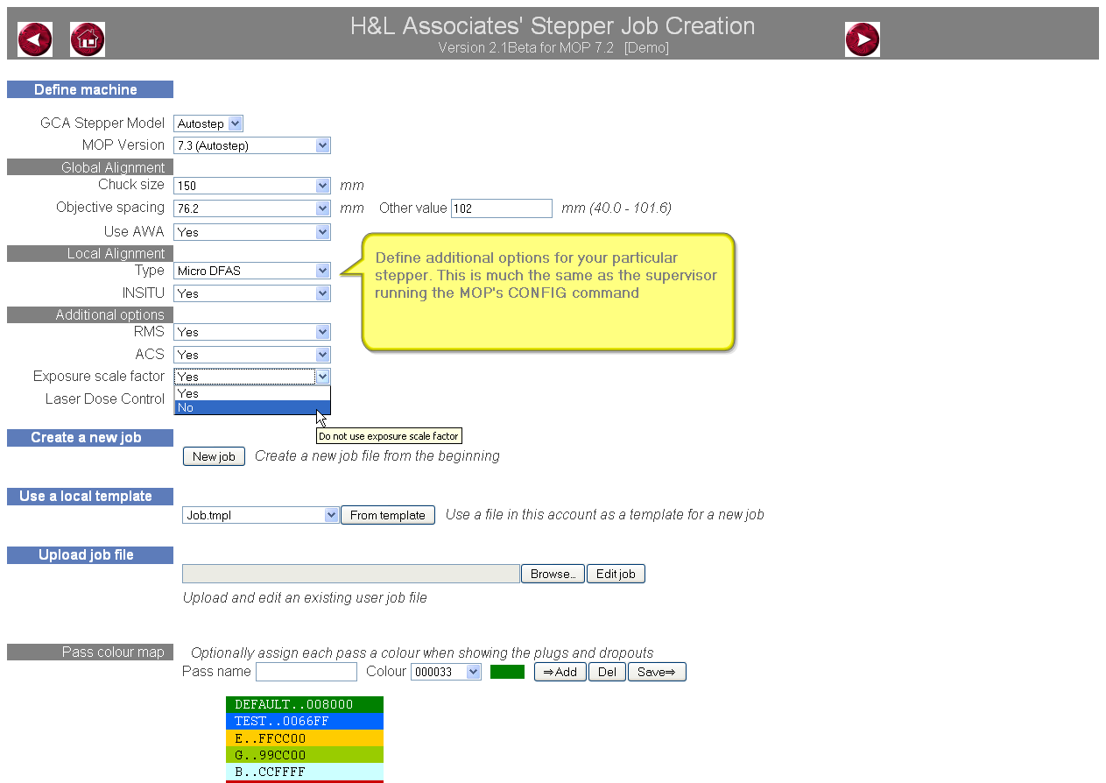
Task: Click the Pass name input field
Action: [x=306, y=672]
